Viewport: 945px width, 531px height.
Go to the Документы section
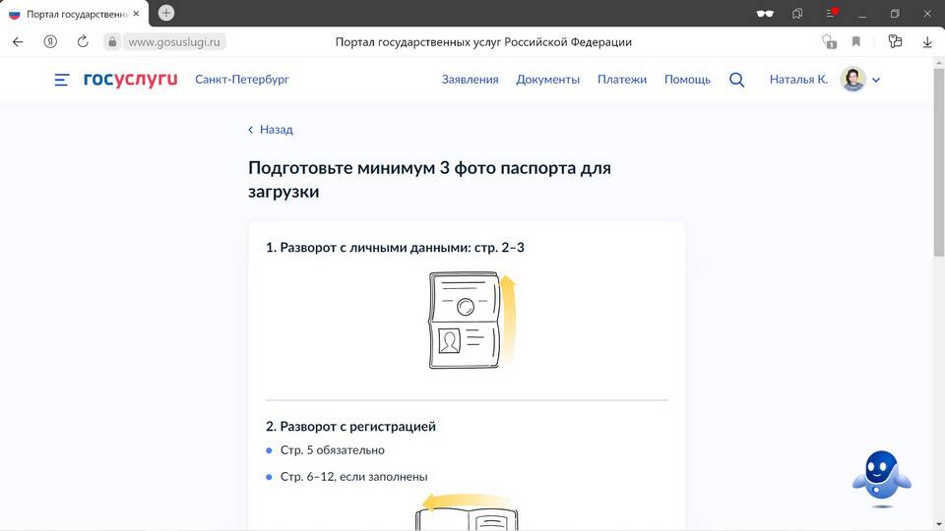[x=547, y=80]
